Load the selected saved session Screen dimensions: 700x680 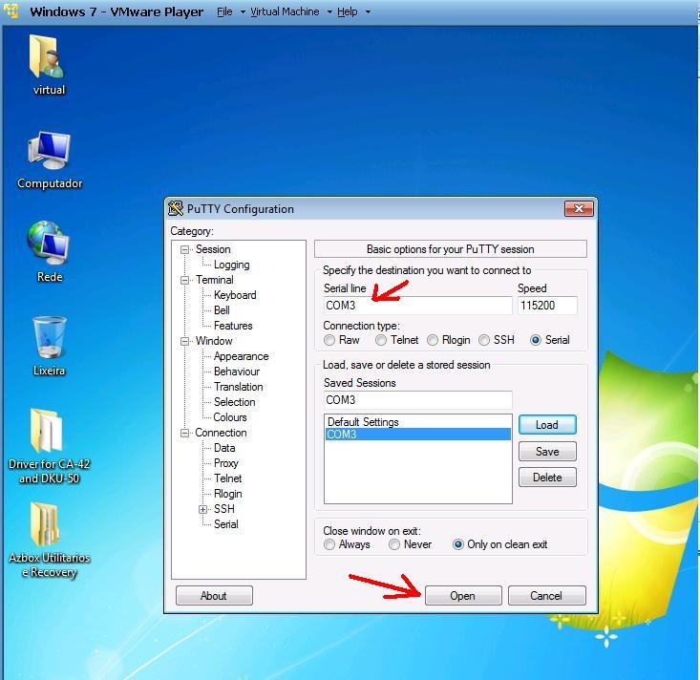pyautogui.click(x=547, y=425)
